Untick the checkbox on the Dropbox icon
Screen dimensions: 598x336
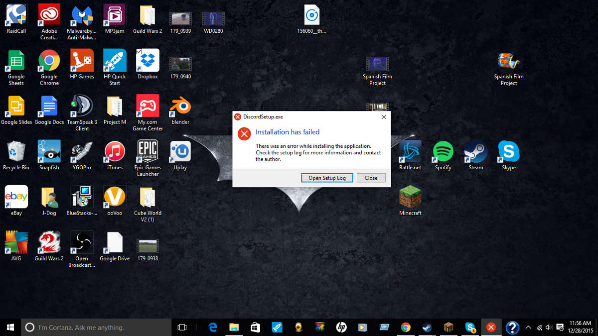coord(139,51)
